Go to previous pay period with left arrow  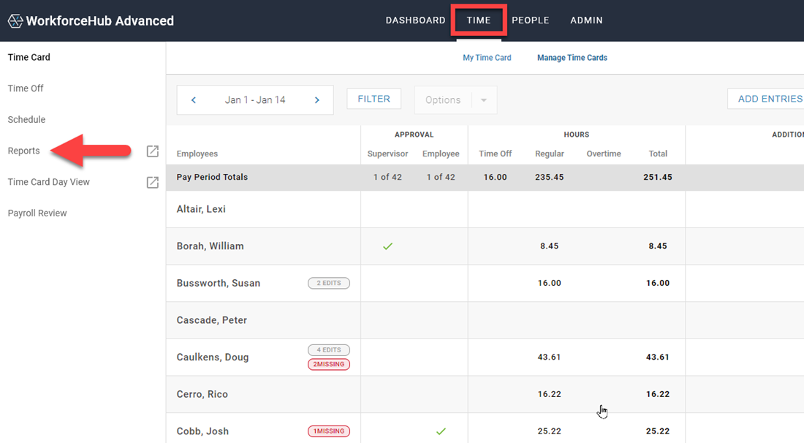point(193,99)
